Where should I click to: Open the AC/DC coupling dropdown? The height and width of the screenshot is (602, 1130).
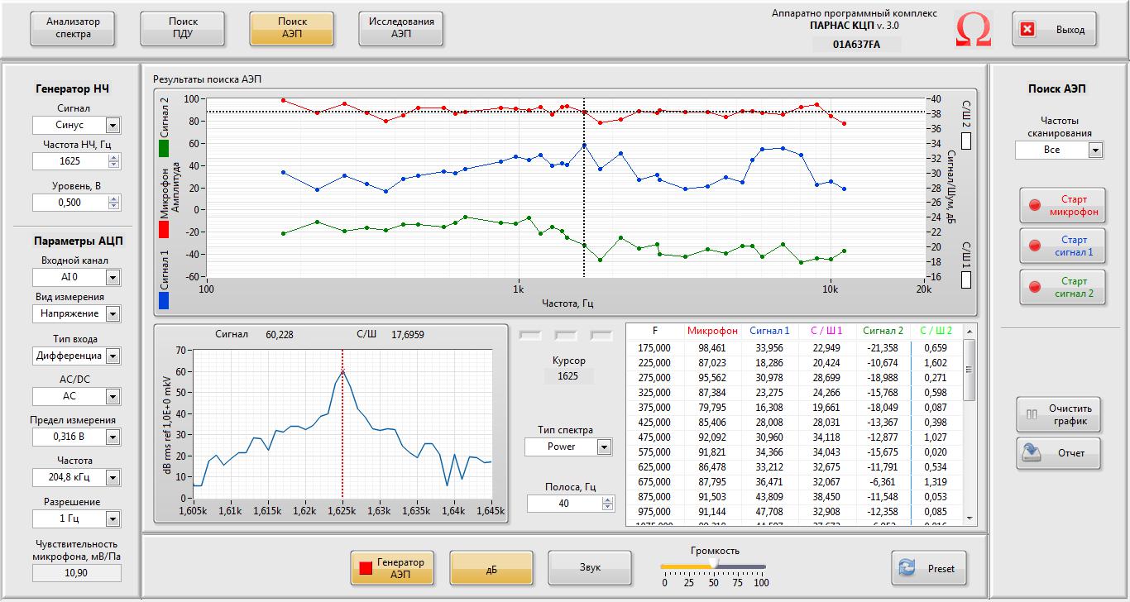coord(113,396)
